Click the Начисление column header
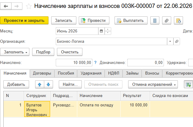The width and height of the screenshot is (193, 127). tap(99, 96)
